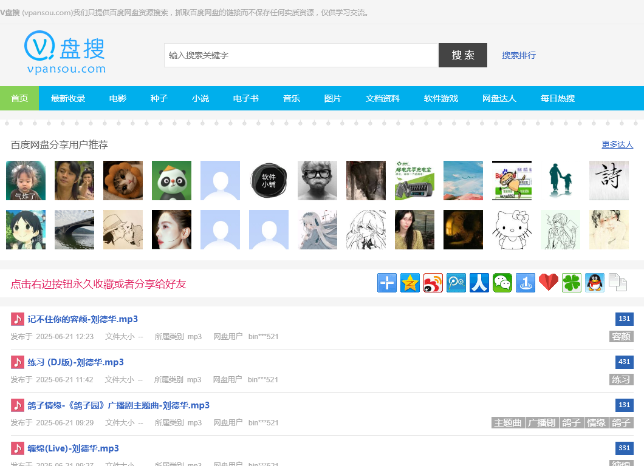Click the search keyword input field
This screenshot has width=644, height=466.
[x=301, y=55]
